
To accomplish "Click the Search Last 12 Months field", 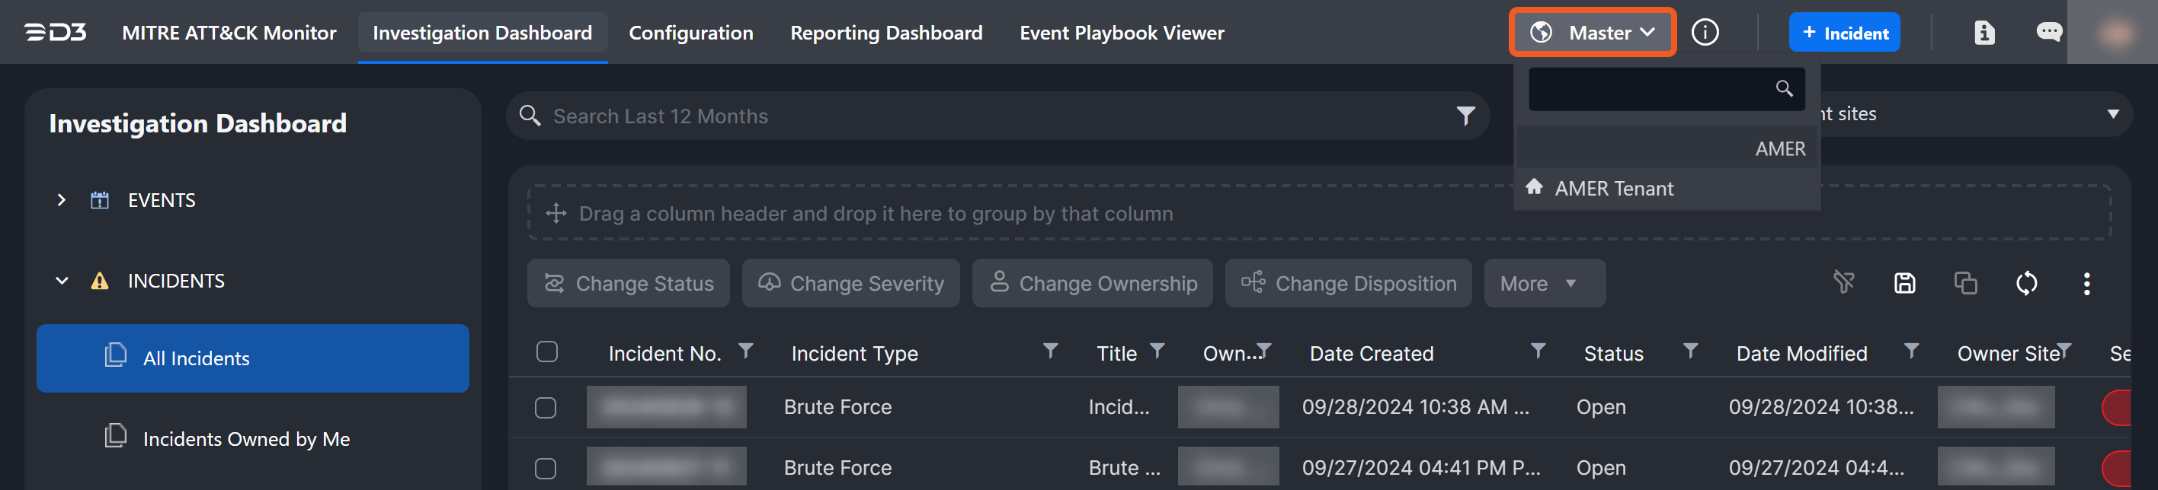I will (x=988, y=116).
